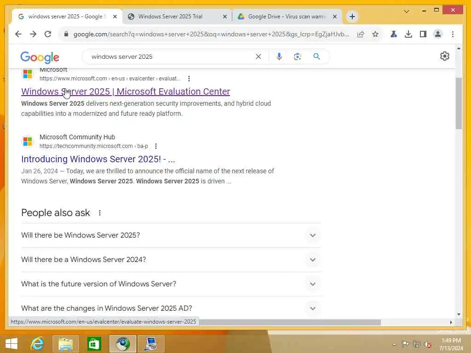471x353 pixels.
Task: Open Windows Store from taskbar
Action: (94, 344)
